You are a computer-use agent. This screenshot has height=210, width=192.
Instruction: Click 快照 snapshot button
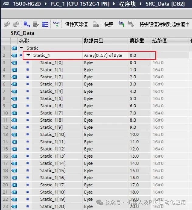click(109, 24)
